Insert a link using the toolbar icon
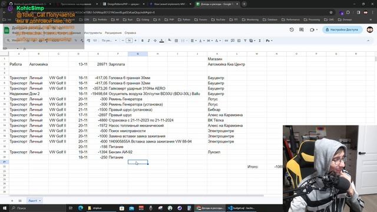This screenshot has width=377, height=212. pyautogui.click(x=226, y=41)
